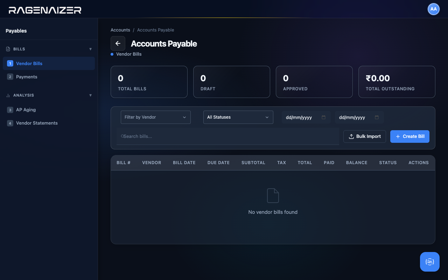Screen dimensions: 448x280
Task: Click the empty document icon in the table
Action: 273,195
